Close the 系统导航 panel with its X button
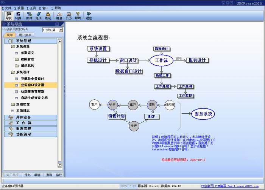Screen dimensions: 265x190 pyautogui.click(x=57, y=24)
